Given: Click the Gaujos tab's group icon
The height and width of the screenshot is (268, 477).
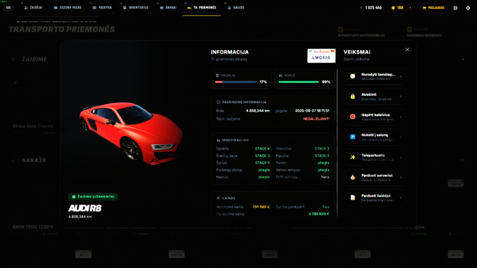Looking at the screenshot, I should pos(229,8).
